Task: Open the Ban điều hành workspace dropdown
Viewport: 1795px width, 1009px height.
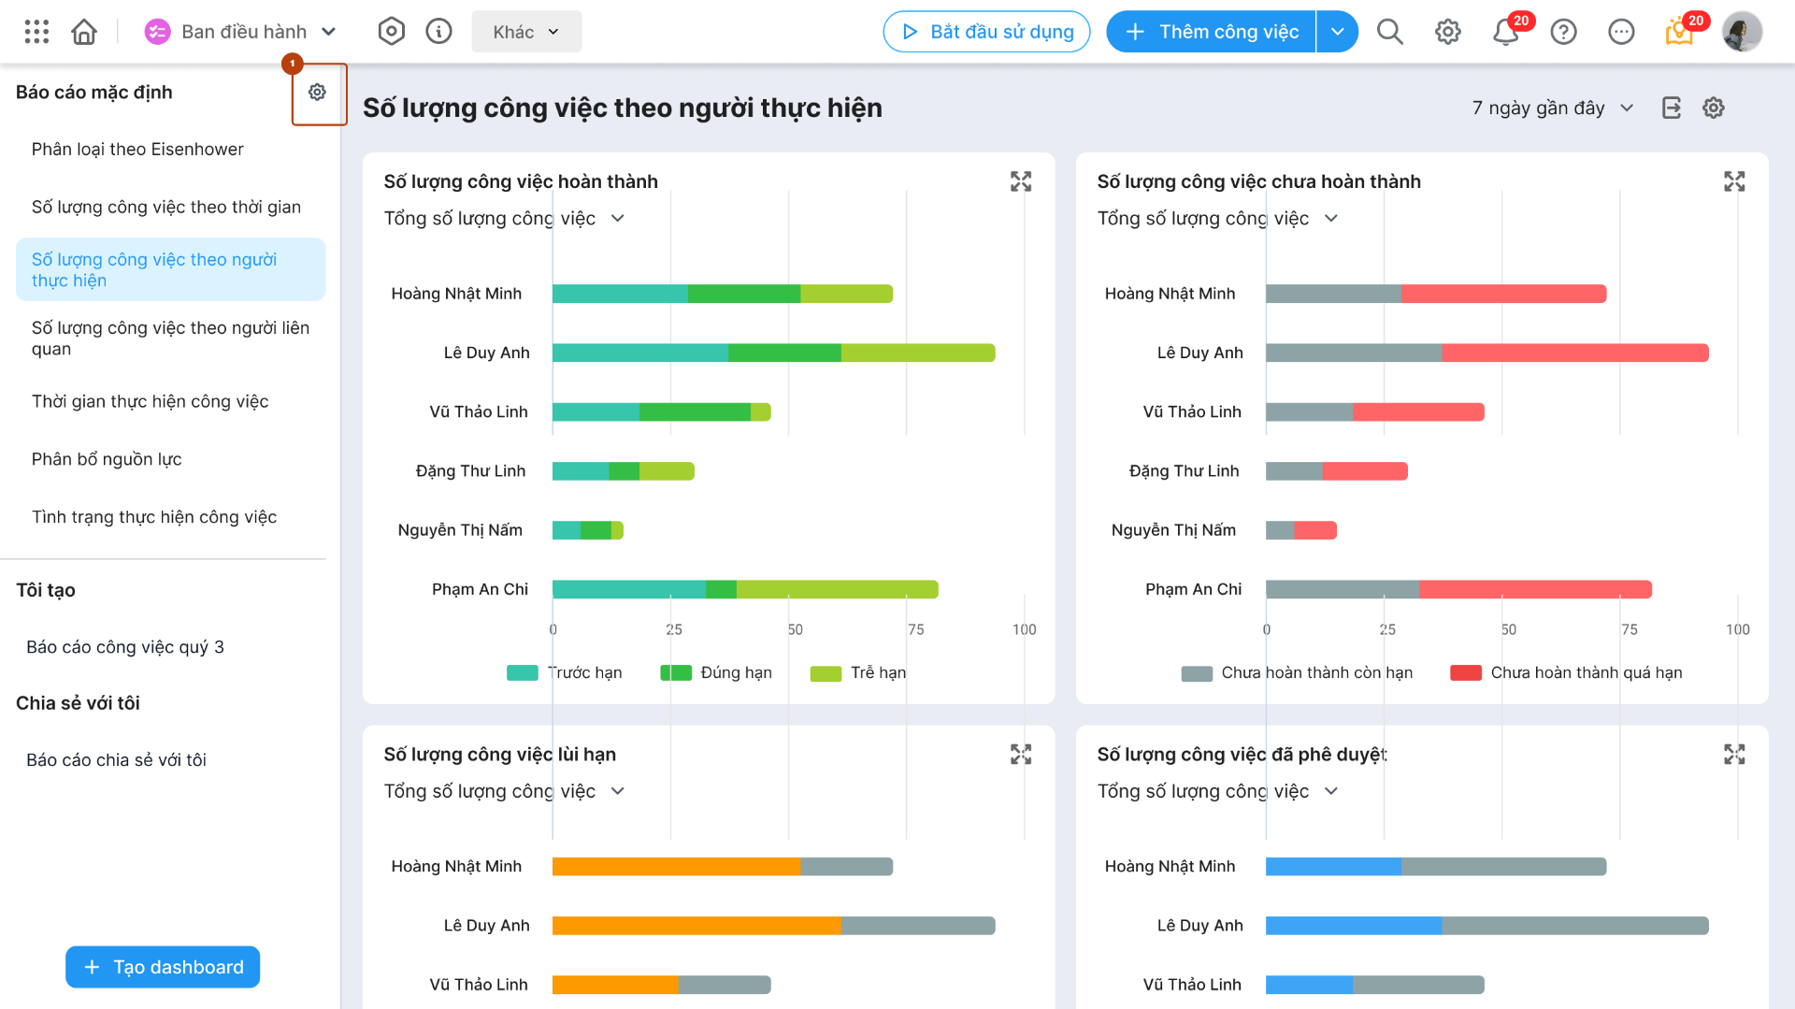Action: point(241,32)
